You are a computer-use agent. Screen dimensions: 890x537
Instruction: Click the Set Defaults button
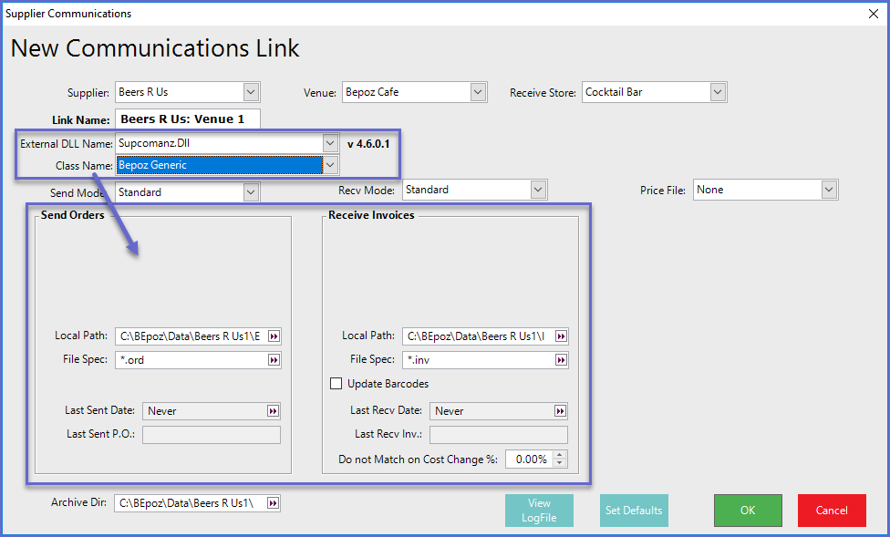tap(634, 511)
